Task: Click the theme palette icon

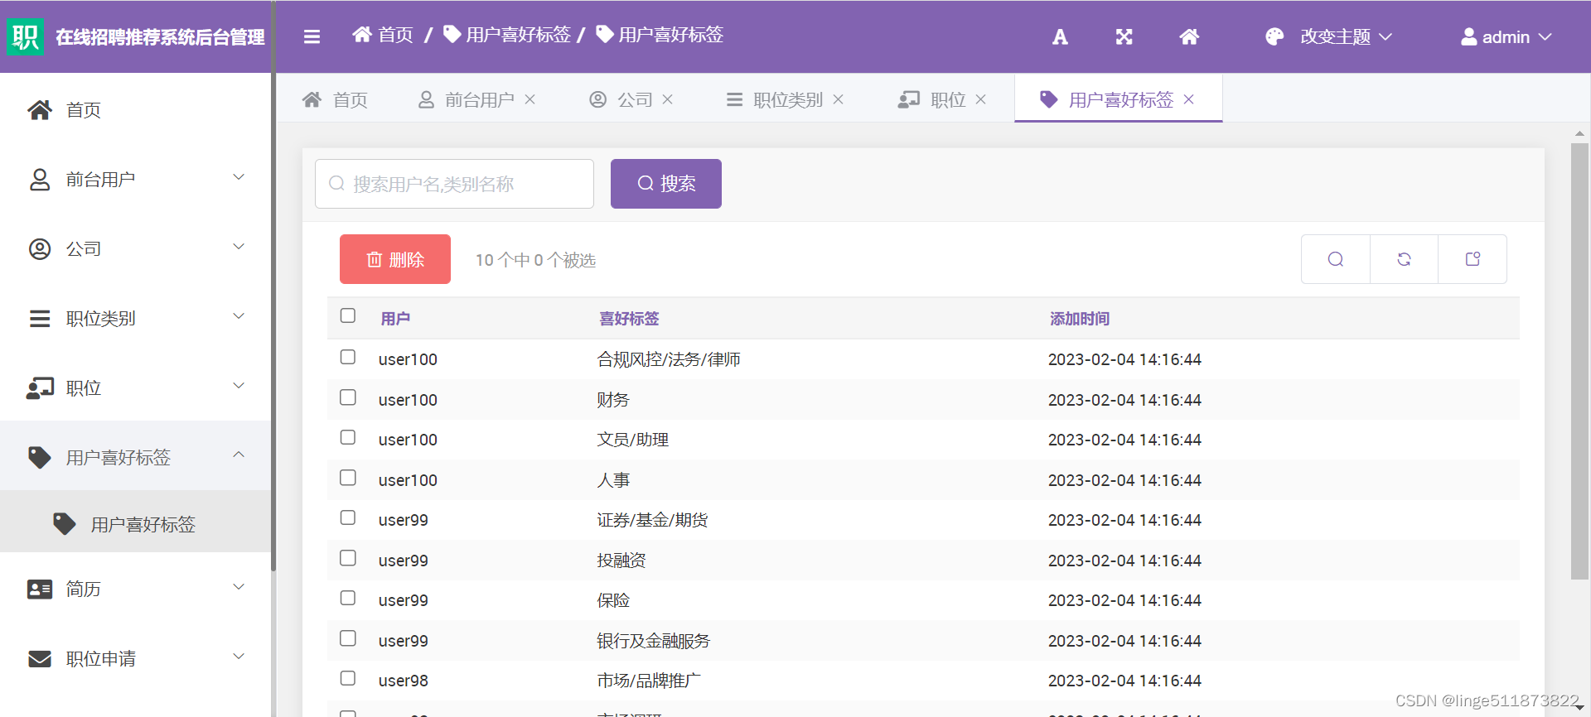Action: click(1274, 36)
